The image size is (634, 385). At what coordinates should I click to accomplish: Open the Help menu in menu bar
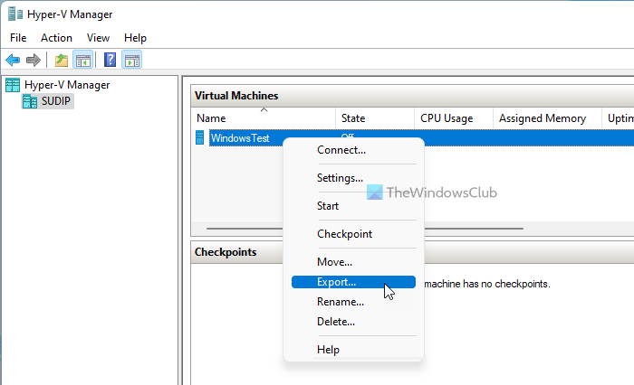click(x=135, y=38)
